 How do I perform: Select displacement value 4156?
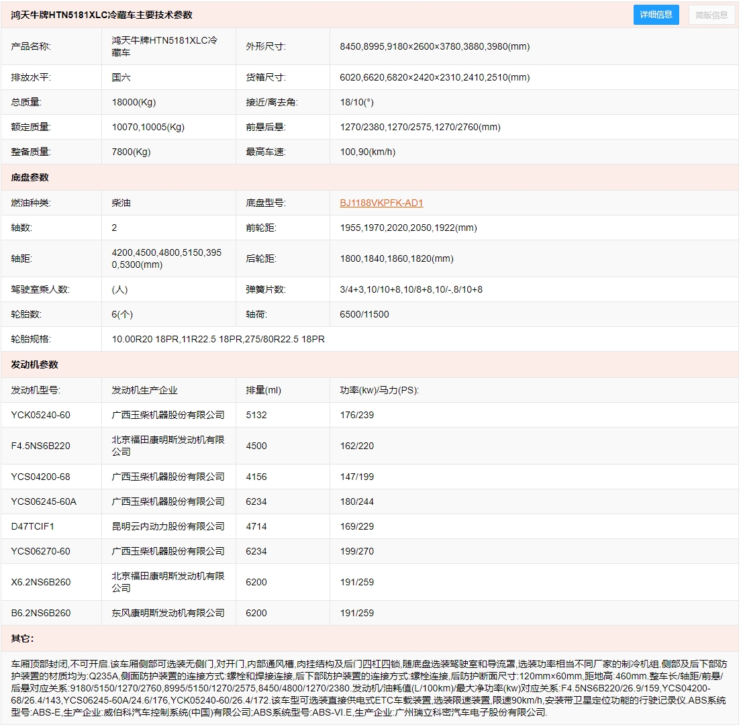(257, 477)
